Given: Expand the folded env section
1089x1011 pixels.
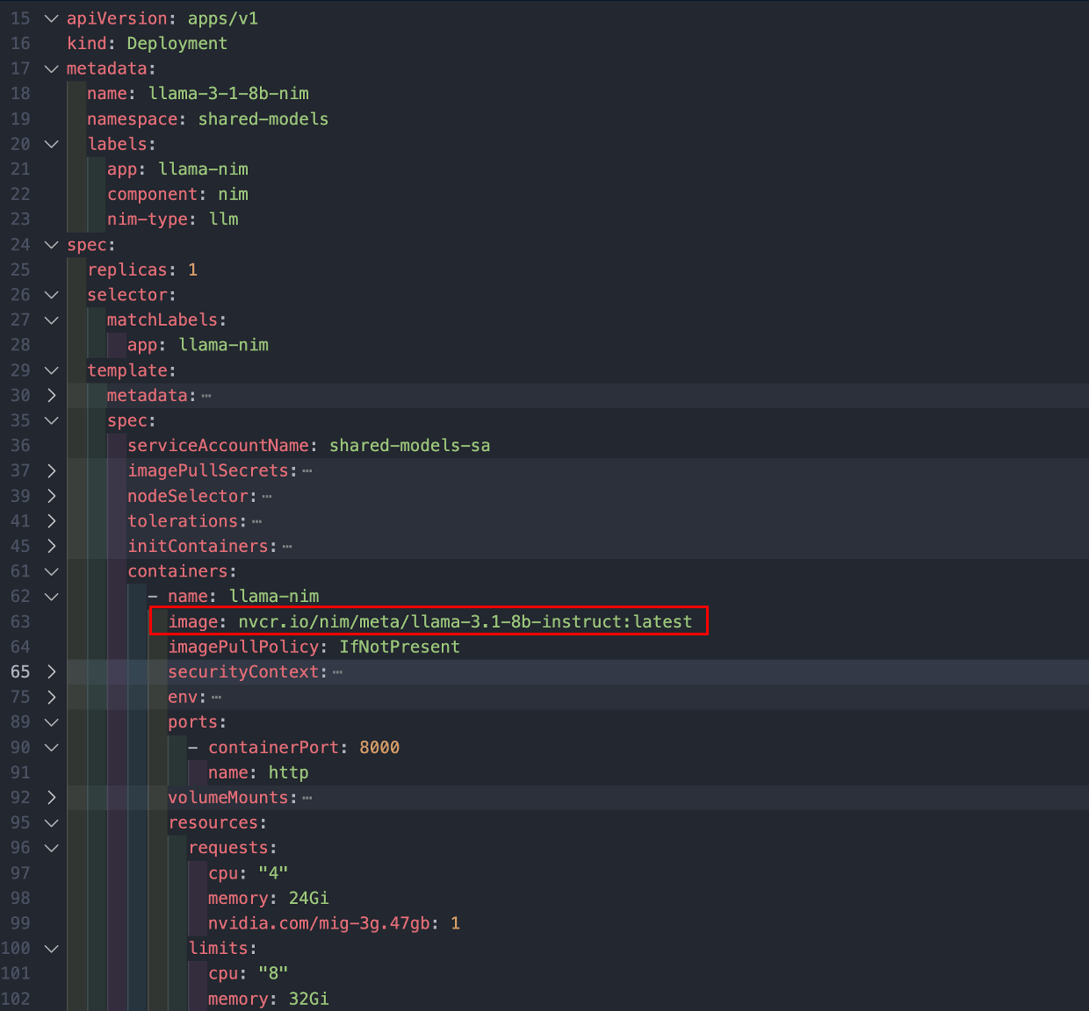Looking at the screenshot, I should point(52,697).
